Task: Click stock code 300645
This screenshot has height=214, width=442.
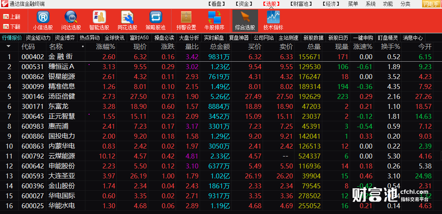Action: 33,116
